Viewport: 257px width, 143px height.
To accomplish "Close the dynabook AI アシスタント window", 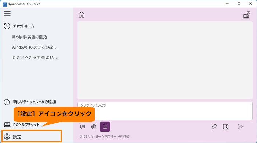I will pyautogui.click(x=250, y=4).
